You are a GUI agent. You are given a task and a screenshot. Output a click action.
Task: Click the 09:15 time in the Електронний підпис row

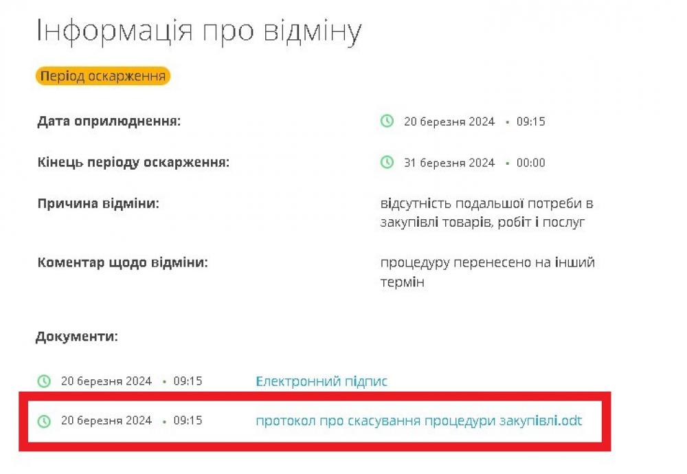(188, 381)
